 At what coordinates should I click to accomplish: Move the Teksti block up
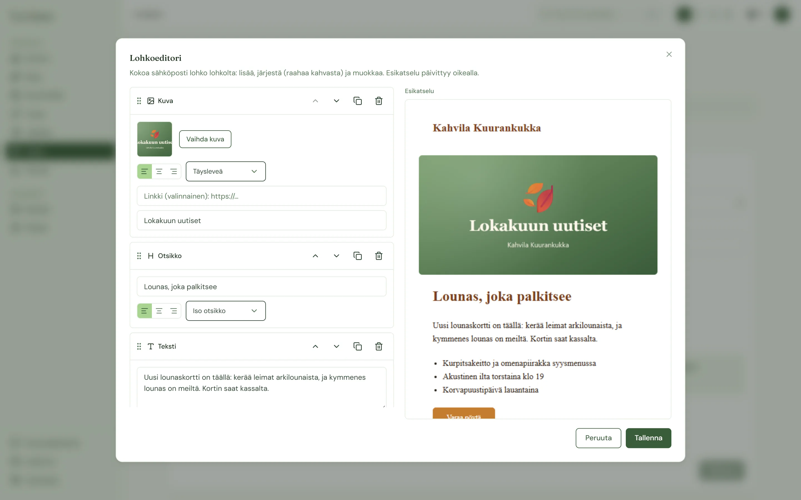click(315, 346)
